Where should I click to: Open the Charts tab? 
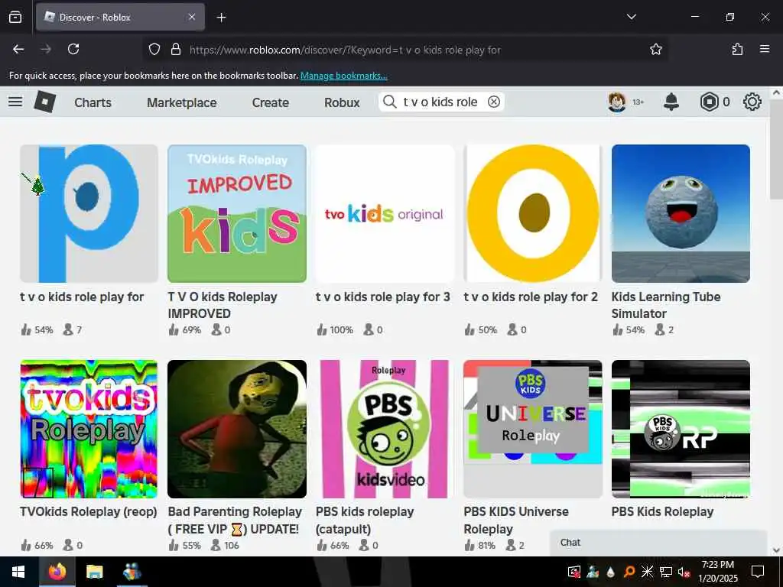93,102
